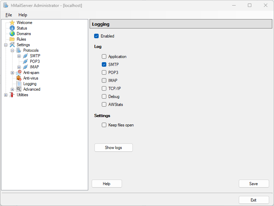Select the IMAP tree label
This screenshot has height=206, width=274.
34,67
